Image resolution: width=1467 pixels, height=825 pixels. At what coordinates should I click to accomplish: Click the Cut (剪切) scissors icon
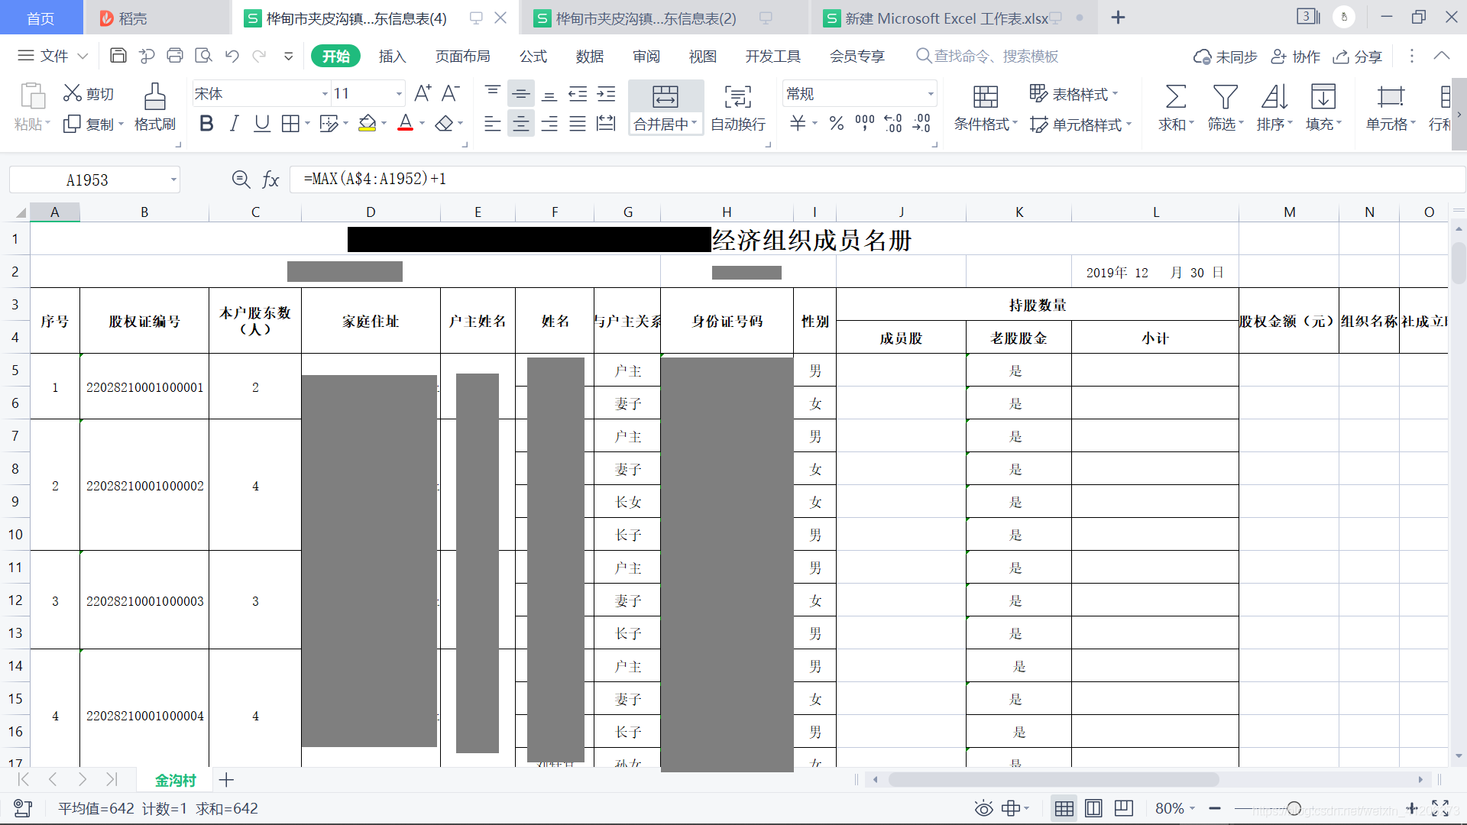pyautogui.click(x=73, y=93)
